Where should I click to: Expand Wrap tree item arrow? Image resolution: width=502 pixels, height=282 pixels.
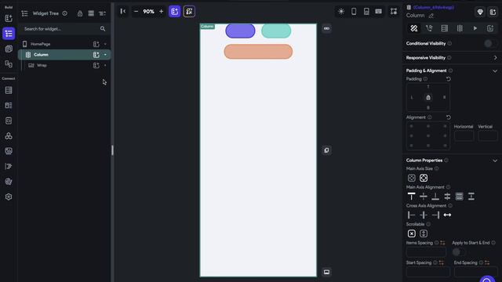[105, 65]
